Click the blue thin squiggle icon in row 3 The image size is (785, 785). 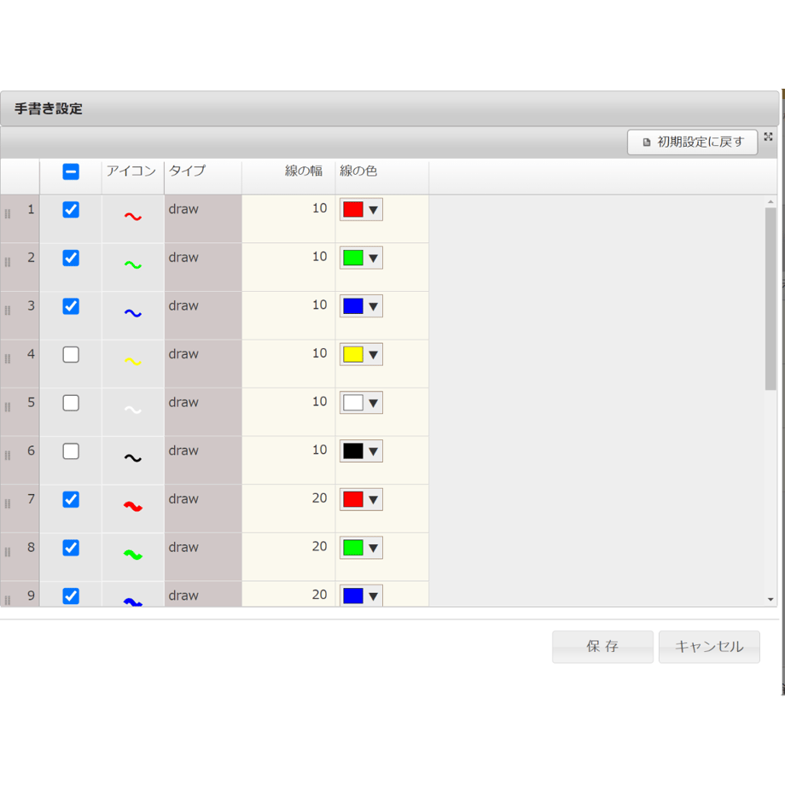[132, 313]
